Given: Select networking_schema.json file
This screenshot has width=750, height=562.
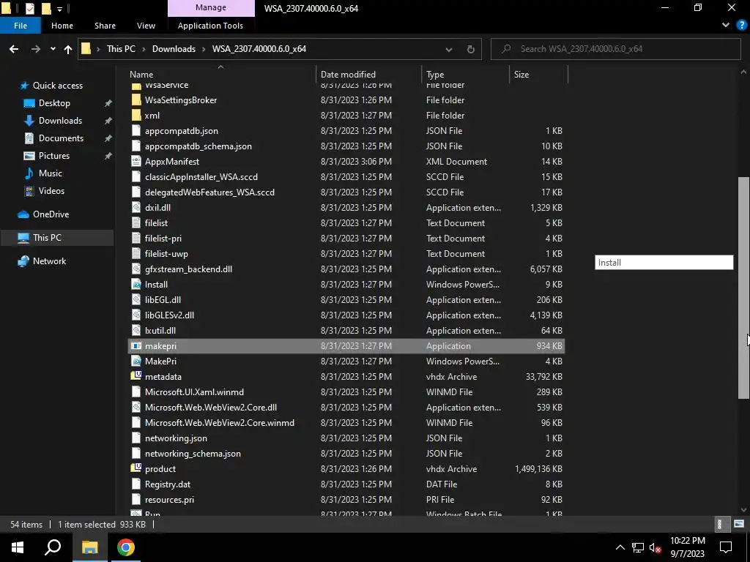Looking at the screenshot, I should pyautogui.click(x=193, y=454).
